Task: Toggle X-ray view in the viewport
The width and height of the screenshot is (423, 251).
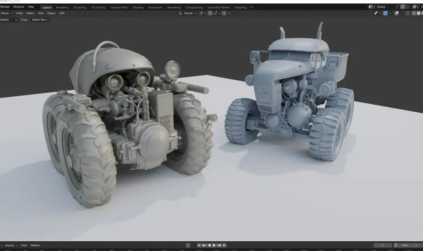Action: pos(407,13)
